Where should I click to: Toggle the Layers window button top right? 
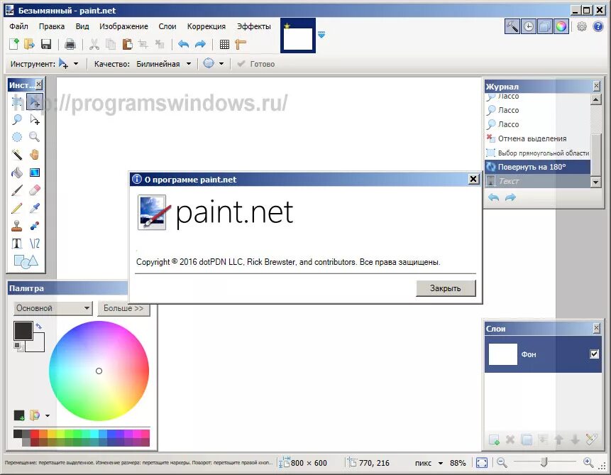545,26
